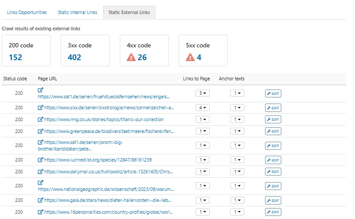The height and width of the screenshot is (219, 355).
Task: Click the Status code column header
Action: 15,79
